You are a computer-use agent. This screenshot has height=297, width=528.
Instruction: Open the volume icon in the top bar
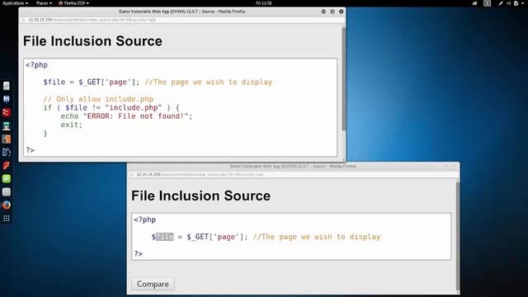coord(508,3)
